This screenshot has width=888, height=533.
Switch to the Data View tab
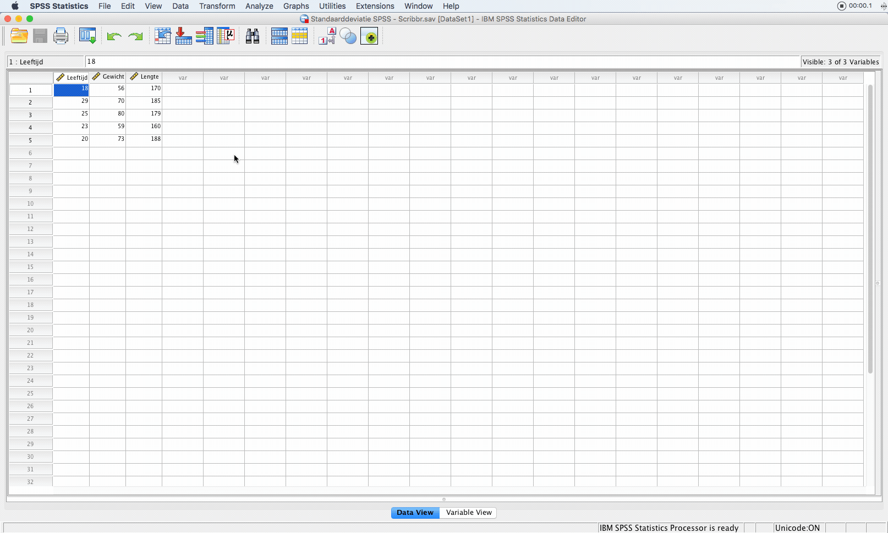415,513
